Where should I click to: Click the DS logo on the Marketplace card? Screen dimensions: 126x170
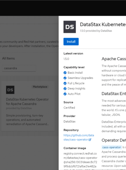tap(10, 90)
